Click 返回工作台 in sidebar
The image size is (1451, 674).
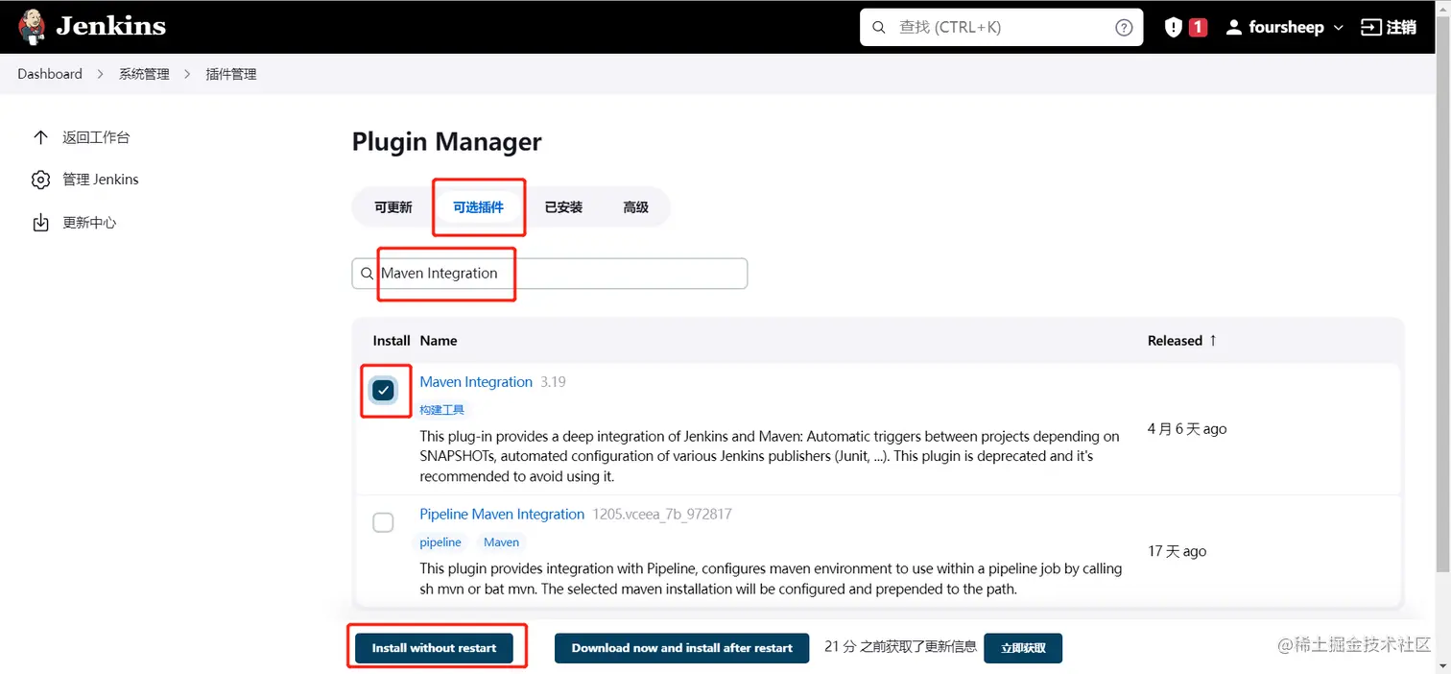point(96,137)
